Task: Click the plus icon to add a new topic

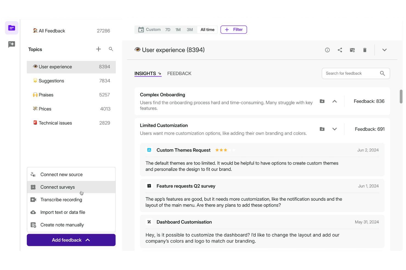Action: (x=98, y=49)
